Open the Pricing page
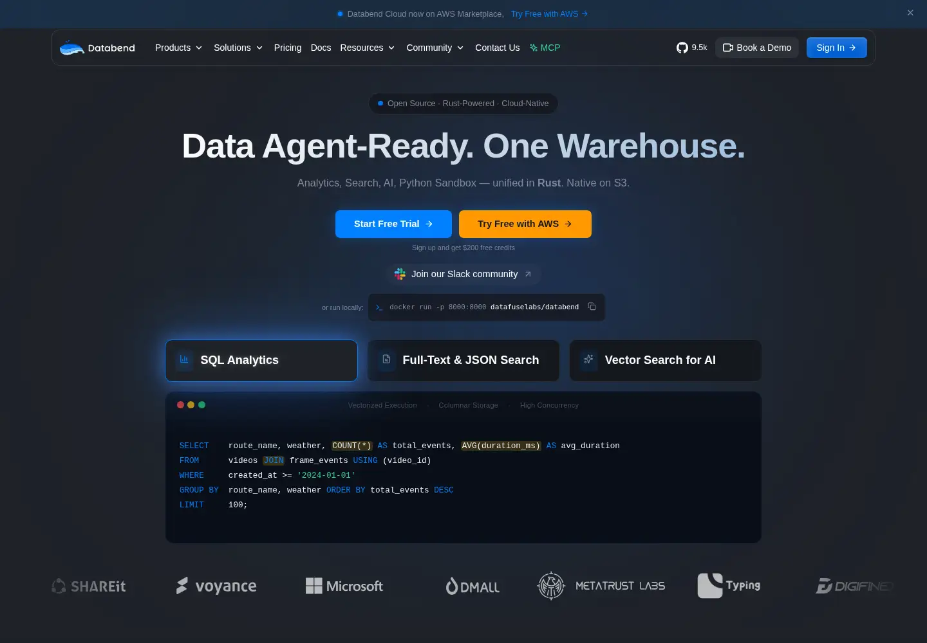Viewport: 927px width, 643px height. point(288,48)
